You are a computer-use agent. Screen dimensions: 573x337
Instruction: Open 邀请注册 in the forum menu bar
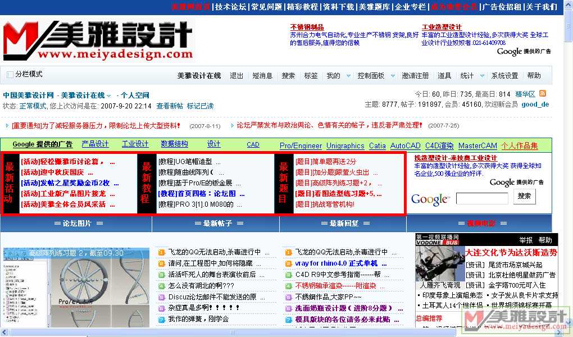415,76
